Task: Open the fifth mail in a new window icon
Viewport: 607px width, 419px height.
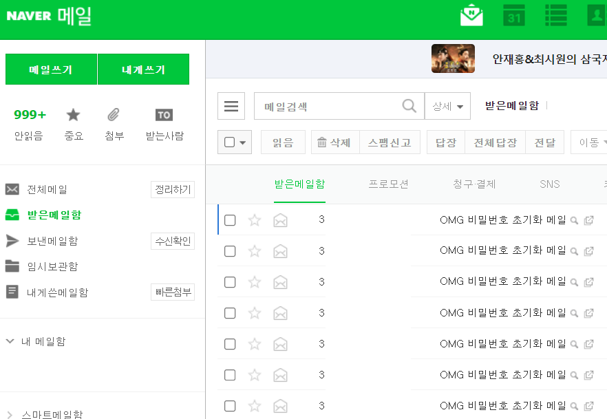Action: tap(589, 344)
